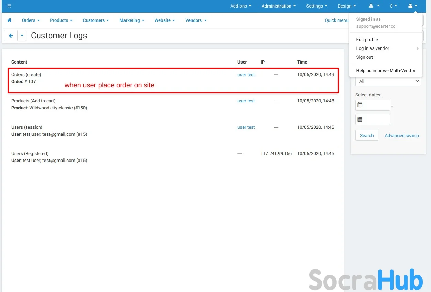The width and height of the screenshot is (431, 292).
Task: Click the shopping cart icon
Action: pos(9,6)
